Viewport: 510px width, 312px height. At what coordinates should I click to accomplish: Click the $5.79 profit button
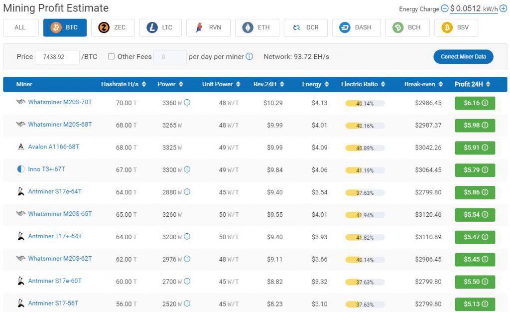475,170
